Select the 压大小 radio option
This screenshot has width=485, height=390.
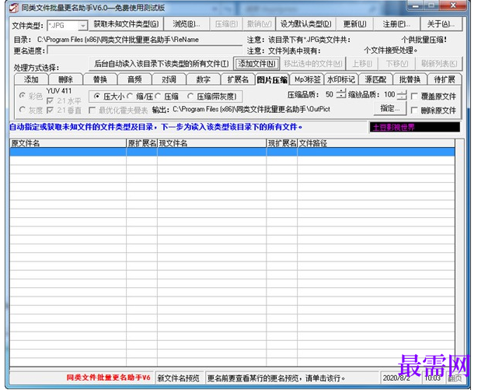click(97, 97)
